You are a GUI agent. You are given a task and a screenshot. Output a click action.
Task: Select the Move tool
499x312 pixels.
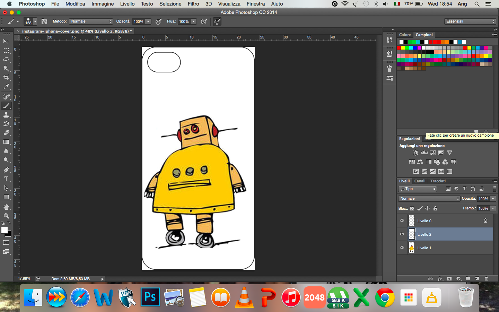tap(6, 41)
